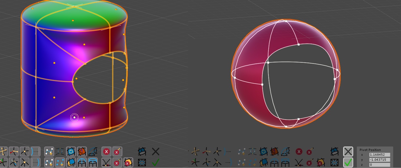The width and height of the screenshot is (401, 168).
Task: Choose open-ring cylinder icon in cylinder toolbar
Action: tap(92, 162)
